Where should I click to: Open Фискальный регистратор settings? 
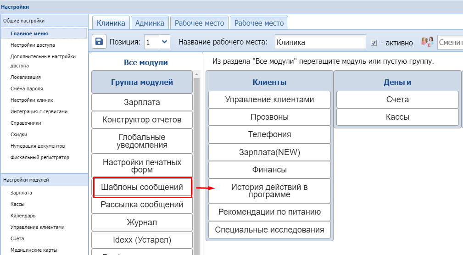click(x=39, y=157)
